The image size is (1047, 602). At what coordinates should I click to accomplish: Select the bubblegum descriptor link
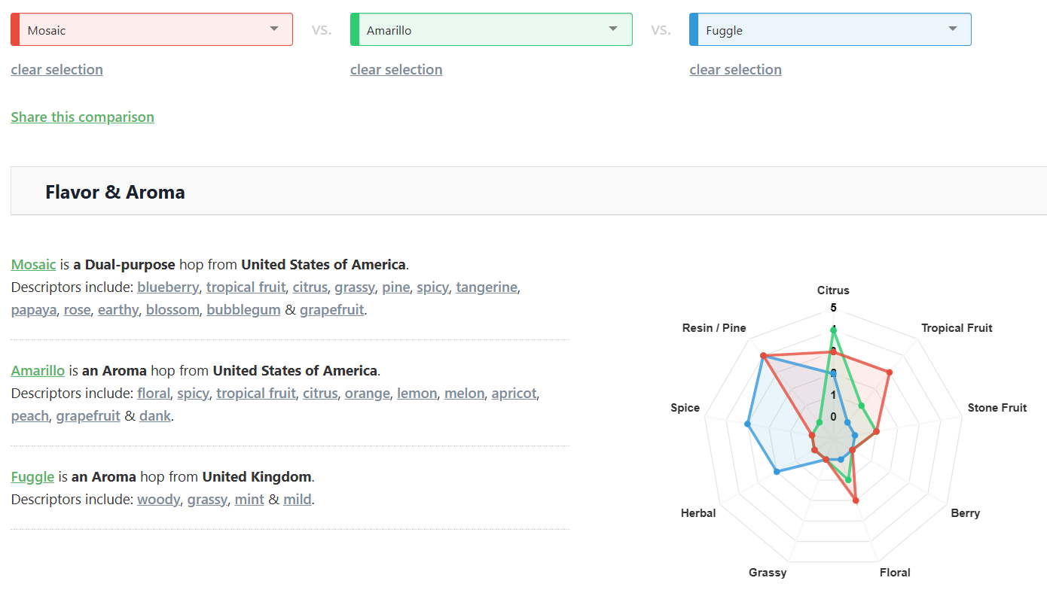click(x=243, y=310)
